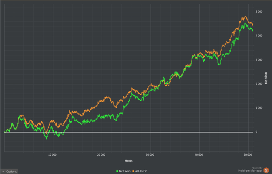Click the 0 big blinds axis label

tap(256, 132)
